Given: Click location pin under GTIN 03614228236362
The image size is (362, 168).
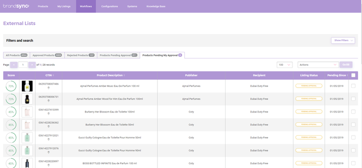Looking at the screenshot, I should [x=48, y=126].
